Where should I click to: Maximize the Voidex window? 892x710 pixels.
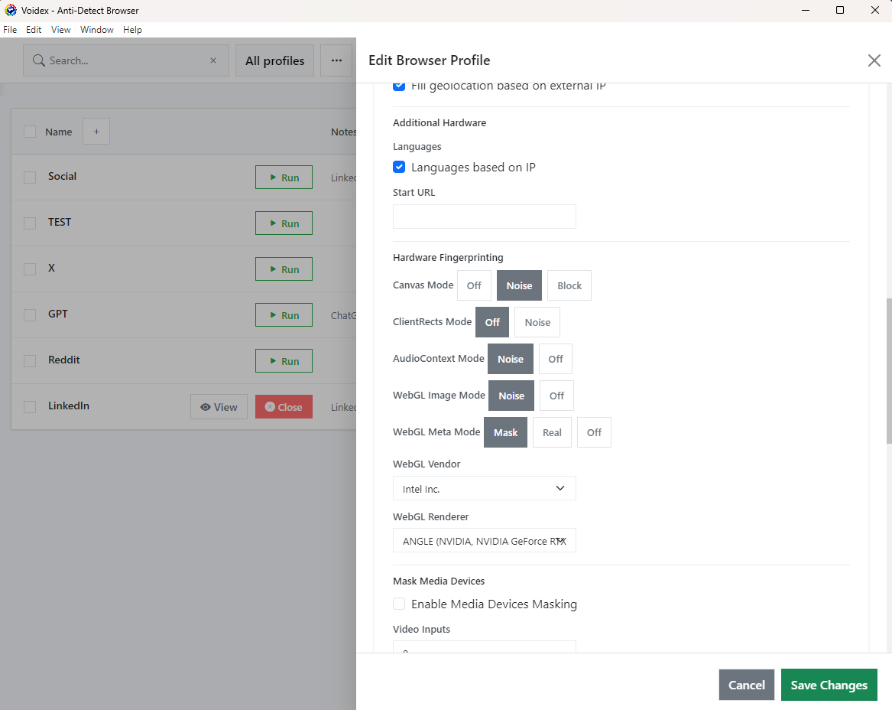pyautogui.click(x=840, y=10)
